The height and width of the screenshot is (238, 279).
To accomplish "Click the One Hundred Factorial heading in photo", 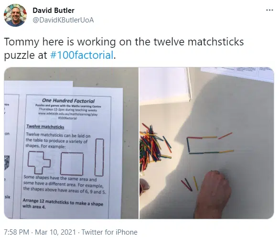I will tap(68, 101).
